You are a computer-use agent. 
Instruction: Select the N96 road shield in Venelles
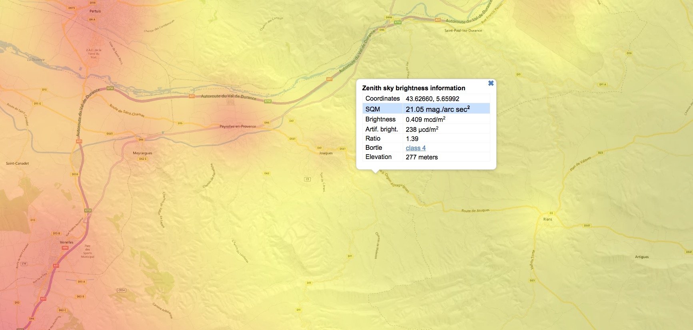(x=65, y=248)
